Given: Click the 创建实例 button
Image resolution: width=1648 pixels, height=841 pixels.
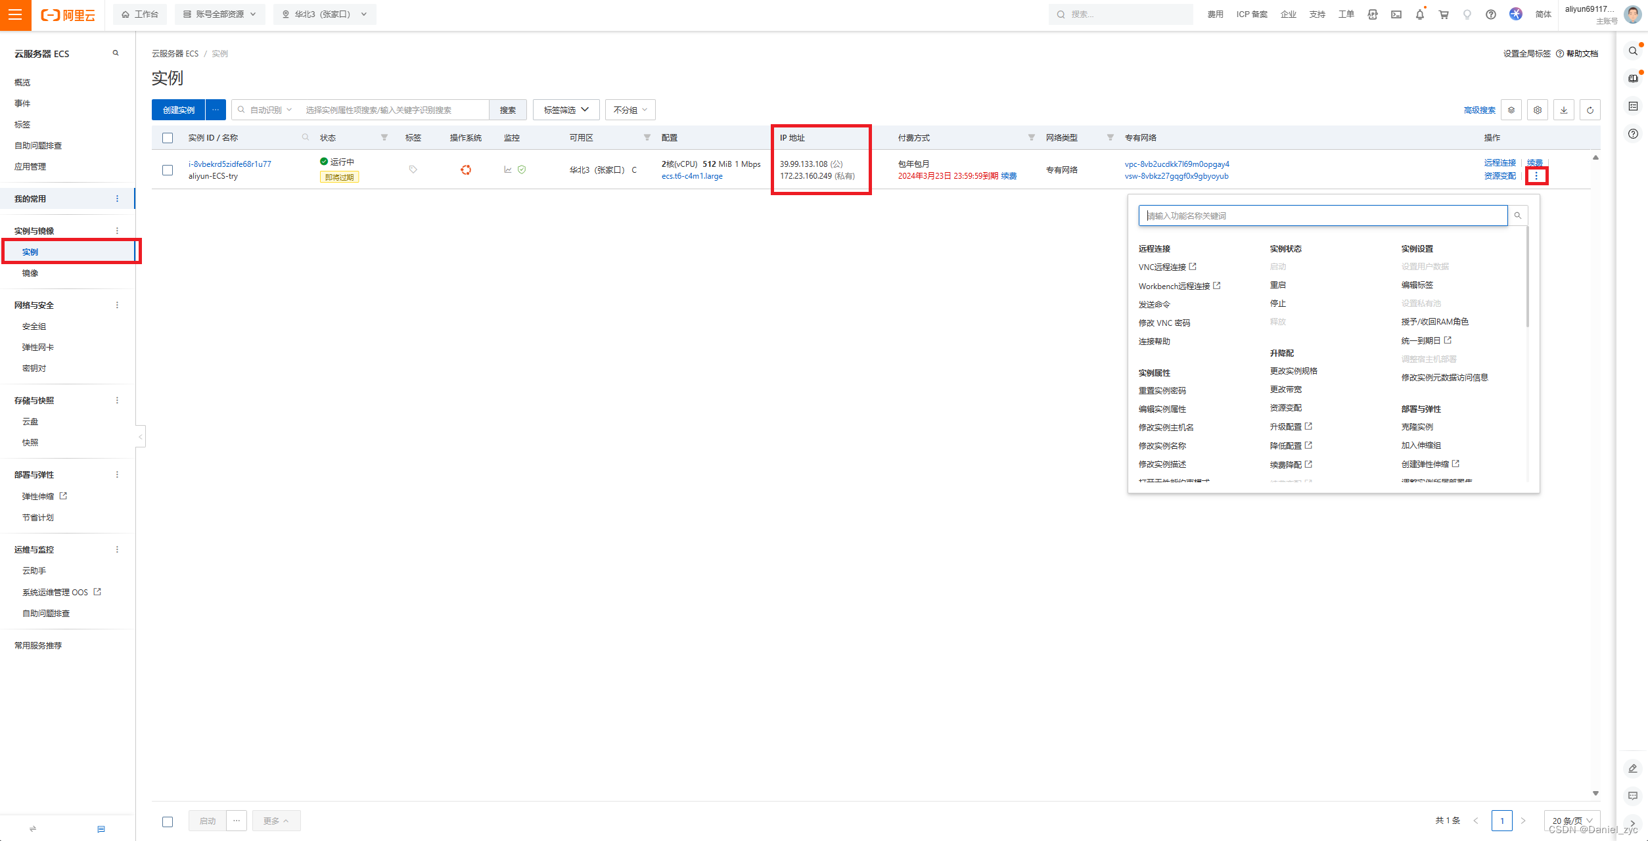Looking at the screenshot, I should [179, 110].
